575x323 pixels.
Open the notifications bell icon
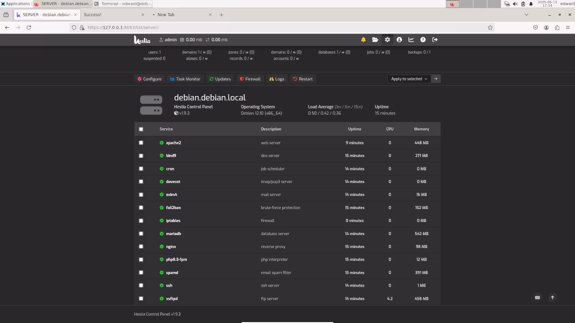363,40
